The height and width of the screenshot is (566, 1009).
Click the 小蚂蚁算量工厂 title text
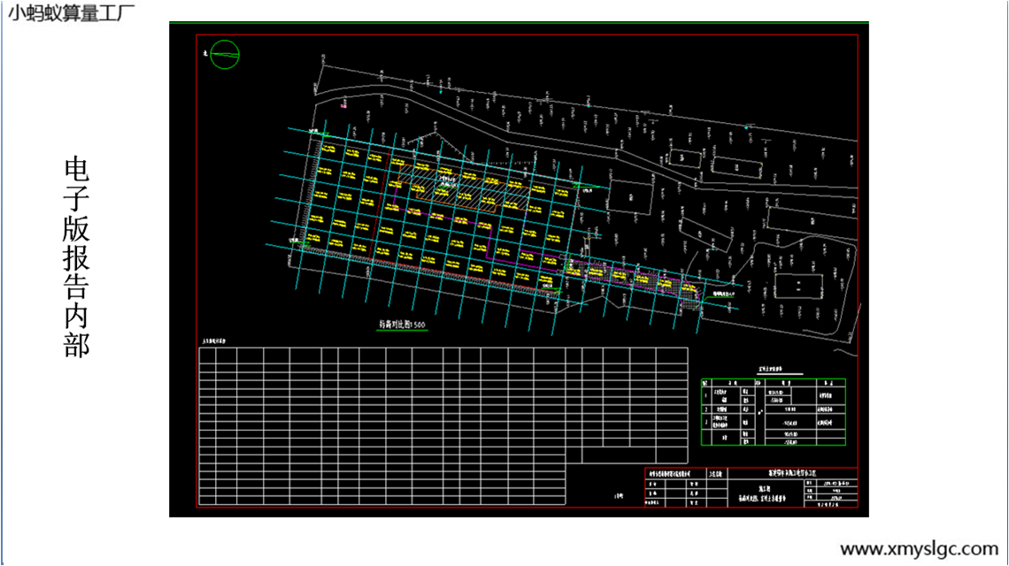coord(73,12)
